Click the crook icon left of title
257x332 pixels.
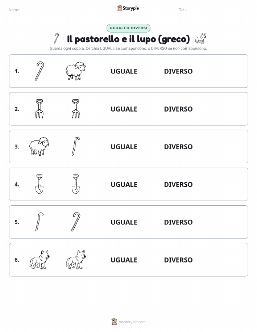[x=56, y=38]
